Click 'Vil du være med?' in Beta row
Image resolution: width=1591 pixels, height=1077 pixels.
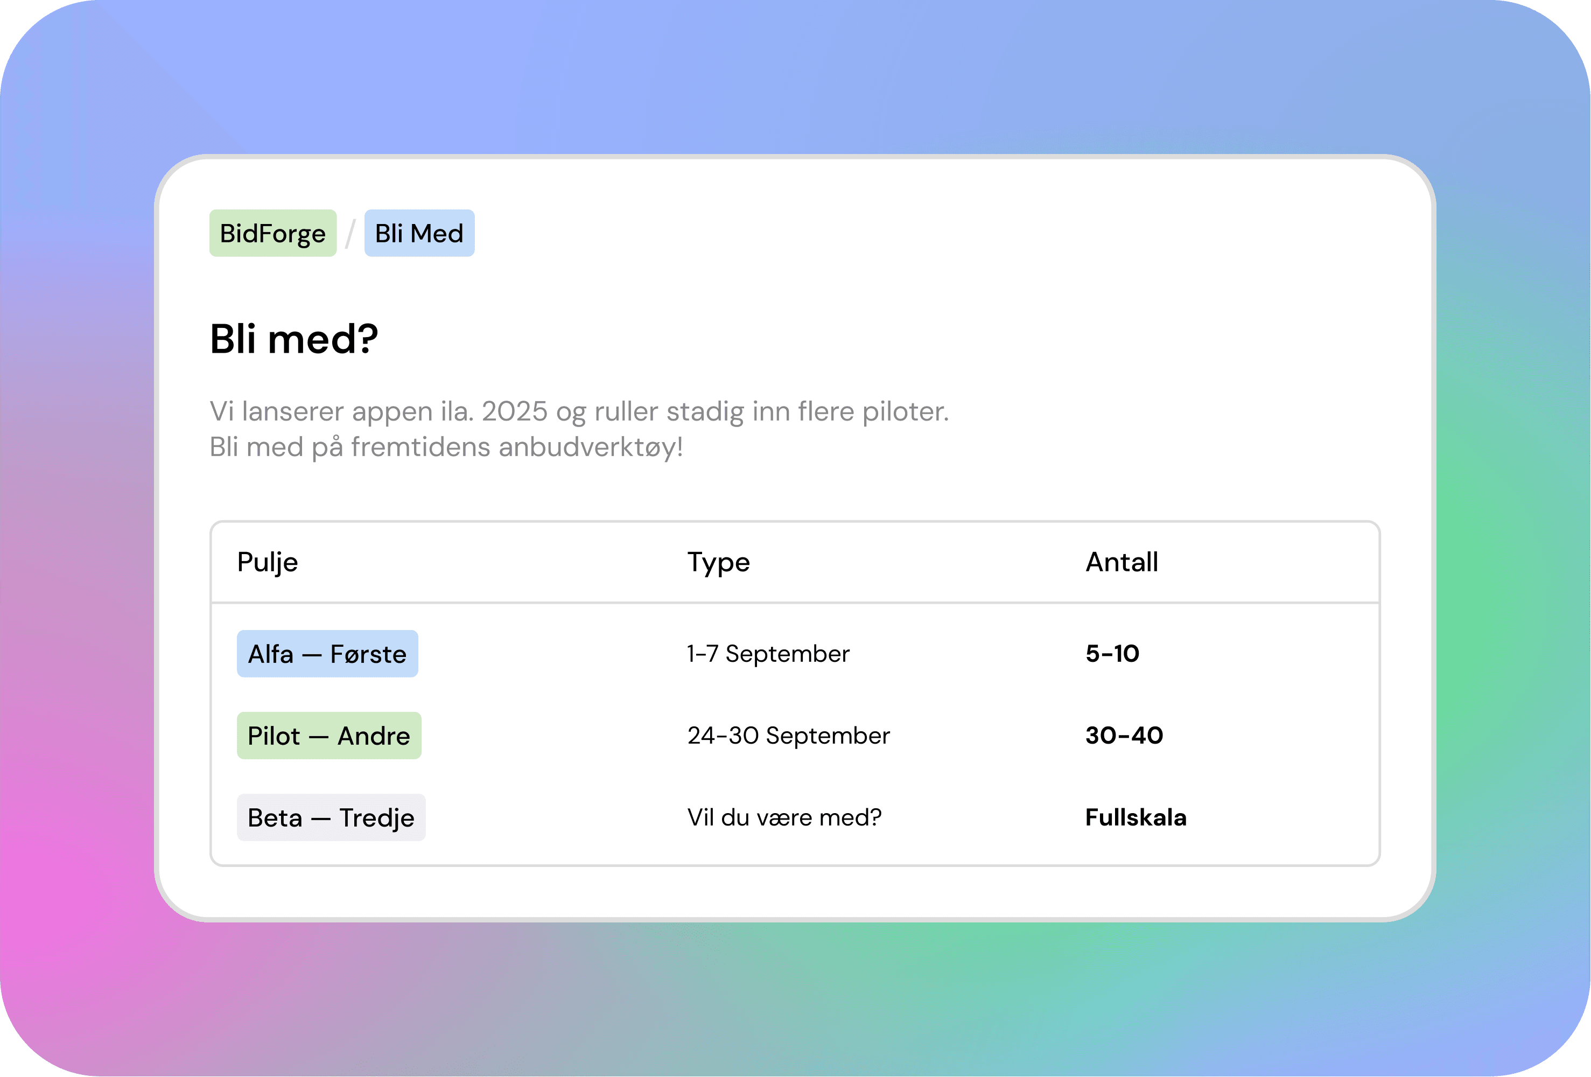click(784, 817)
